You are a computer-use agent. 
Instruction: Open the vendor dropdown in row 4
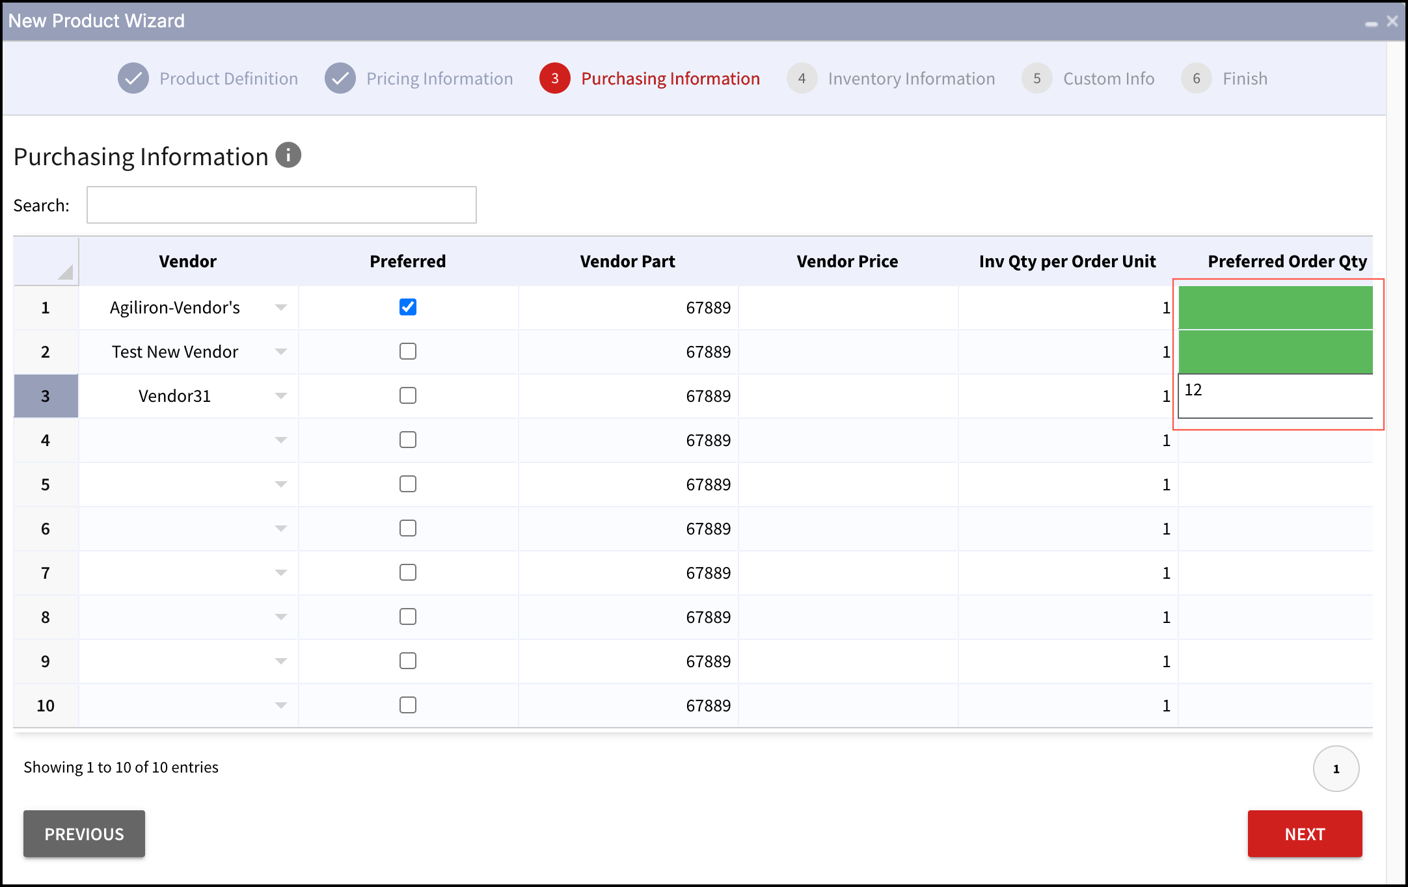point(281,440)
